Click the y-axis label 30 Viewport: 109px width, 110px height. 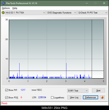click(x=7, y=20)
